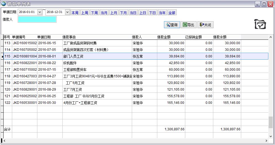The height and width of the screenshot is (145, 275).
Task: Select 当年 date range shortcut
Action: (162, 13)
